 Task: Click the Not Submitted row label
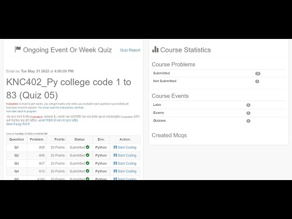point(165,81)
